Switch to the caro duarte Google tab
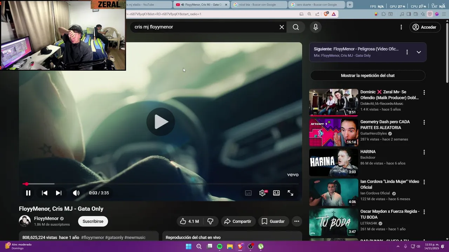449x252 pixels. coord(316,5)
